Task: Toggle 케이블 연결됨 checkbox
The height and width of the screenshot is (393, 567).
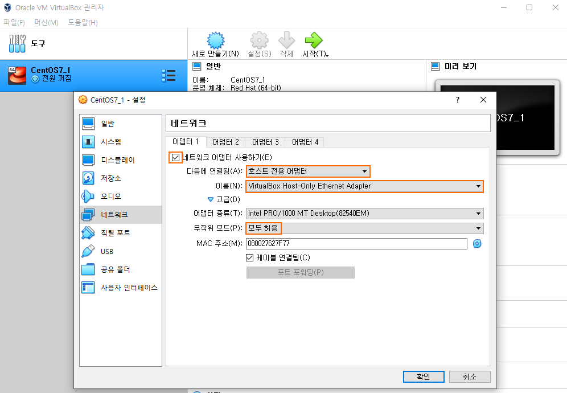Action: 249,257
